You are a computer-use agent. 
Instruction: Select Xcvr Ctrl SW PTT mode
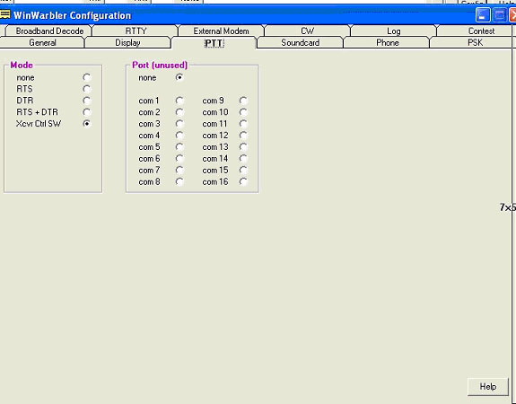pos(87,124)
